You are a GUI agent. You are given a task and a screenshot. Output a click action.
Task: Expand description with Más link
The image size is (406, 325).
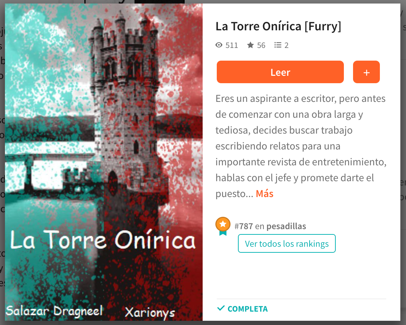coord(265,194)
